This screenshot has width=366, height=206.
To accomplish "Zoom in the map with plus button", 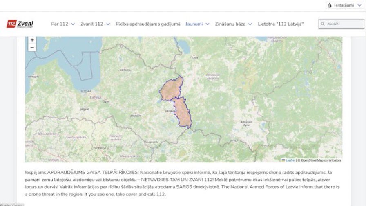I will 32,40.
